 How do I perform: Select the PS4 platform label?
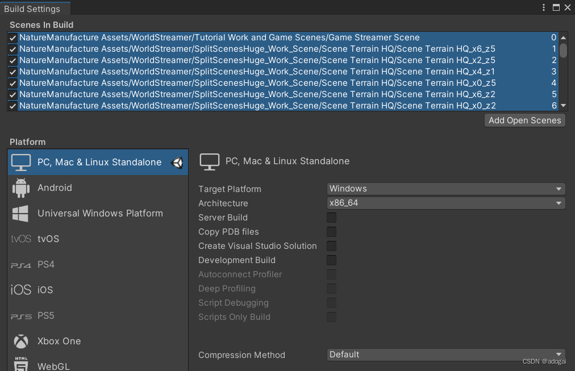tap(46, 264)
